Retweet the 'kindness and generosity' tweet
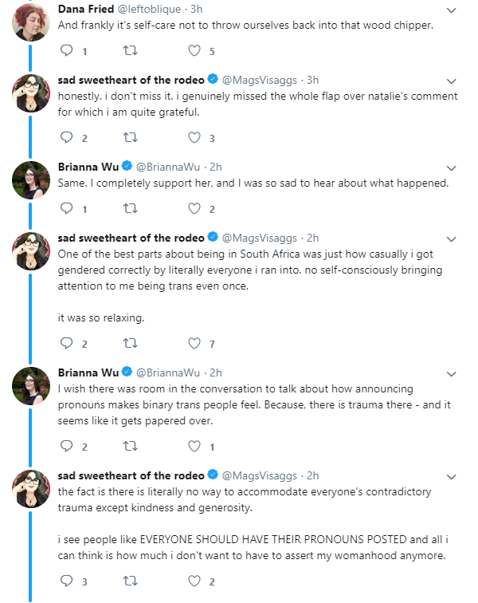The height and width of the screenshot is (603, 478). pyautogui.click(x=131, y=581)
